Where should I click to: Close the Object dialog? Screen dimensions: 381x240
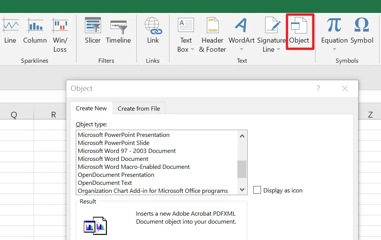(345, 88)
